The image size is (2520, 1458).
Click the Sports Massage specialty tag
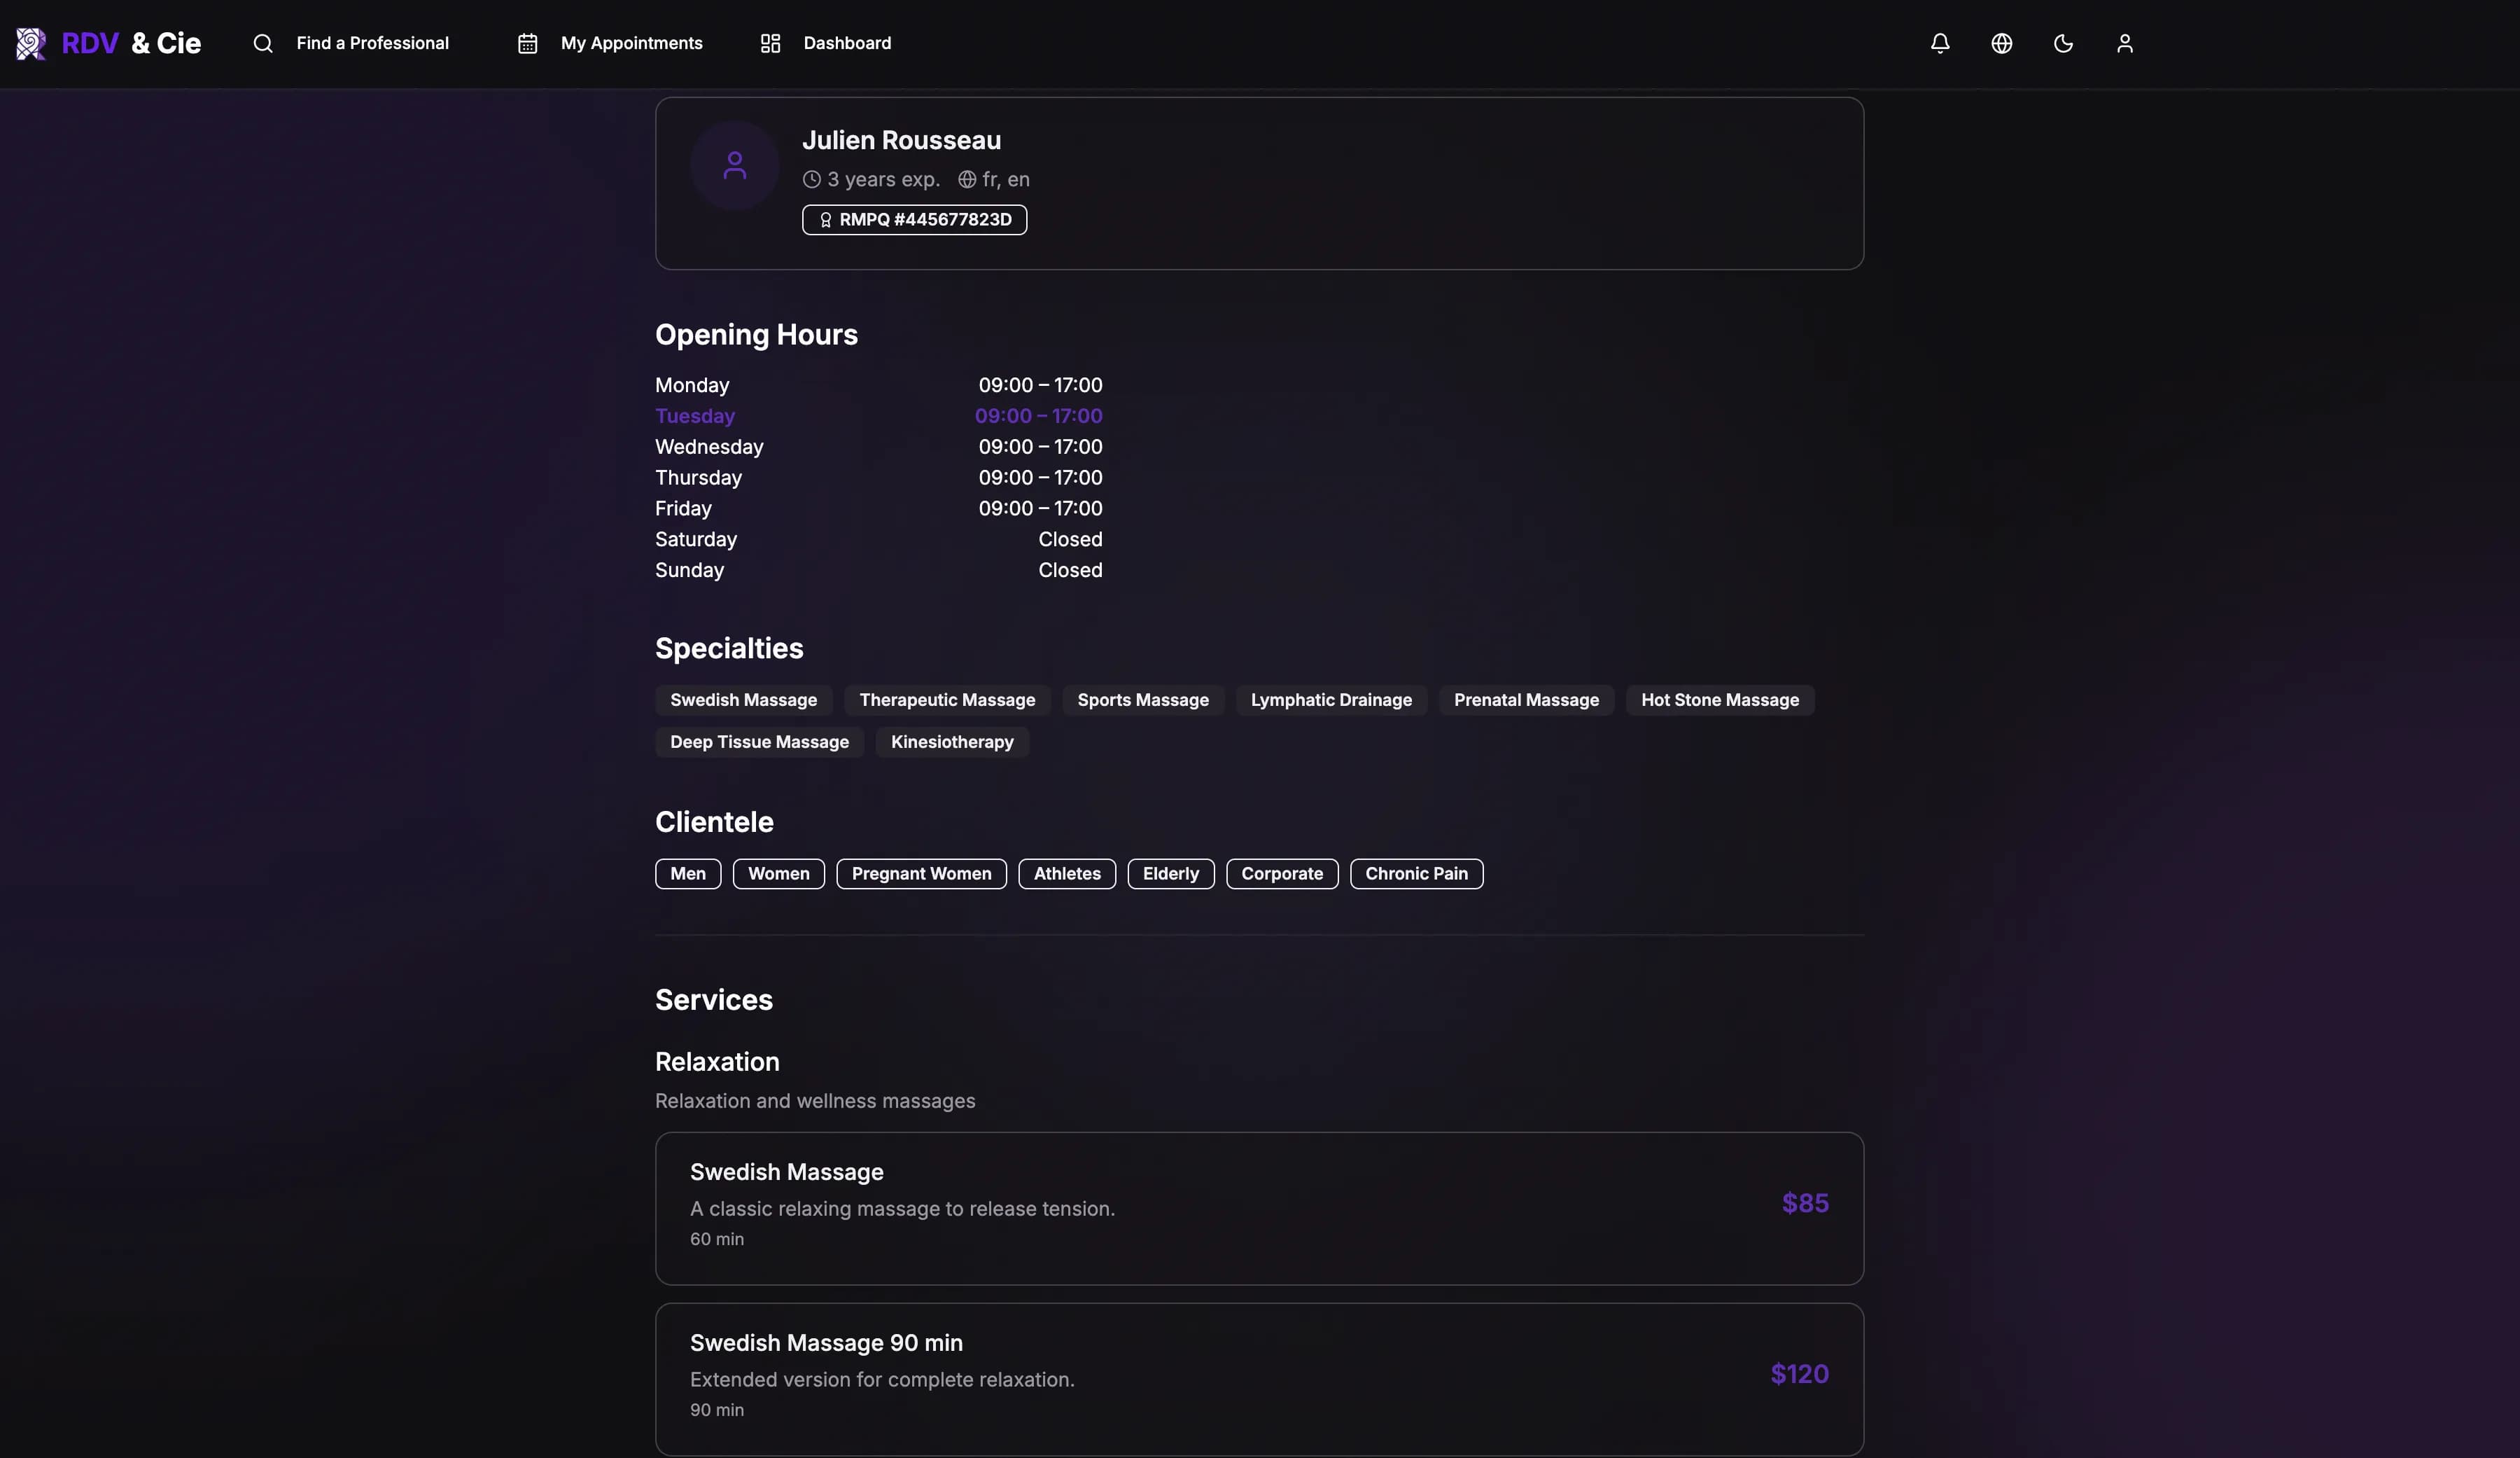1143,700
